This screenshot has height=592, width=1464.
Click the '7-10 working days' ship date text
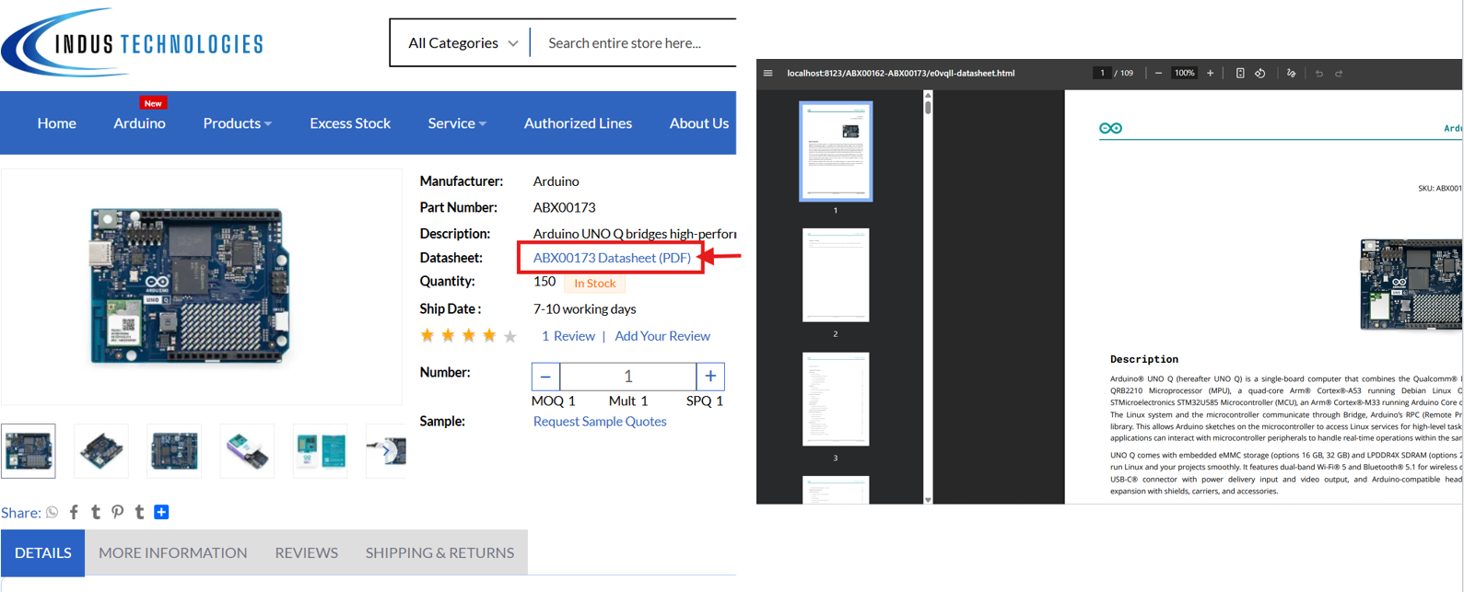[x=584, y=308]
